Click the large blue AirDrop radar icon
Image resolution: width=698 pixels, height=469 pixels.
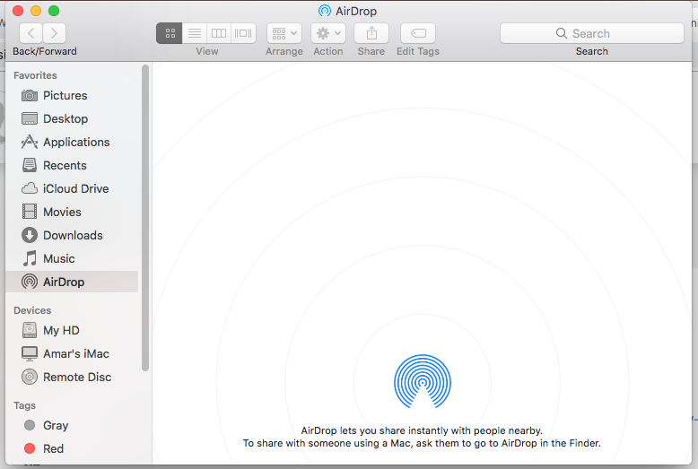(423, 381)
